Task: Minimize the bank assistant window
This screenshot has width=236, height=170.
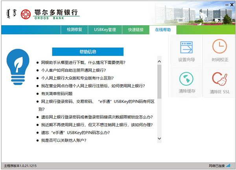Action: 227,5
